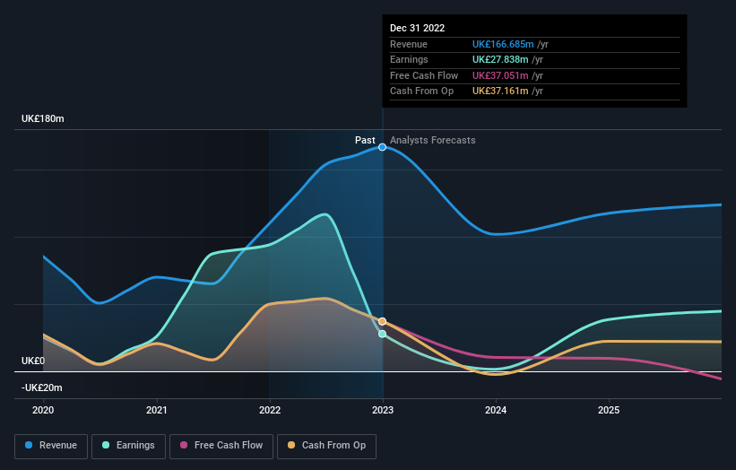This screenshot has width=736, height=470.
Task: Toggle the Revenue legend series
Action: pos(51,446)
